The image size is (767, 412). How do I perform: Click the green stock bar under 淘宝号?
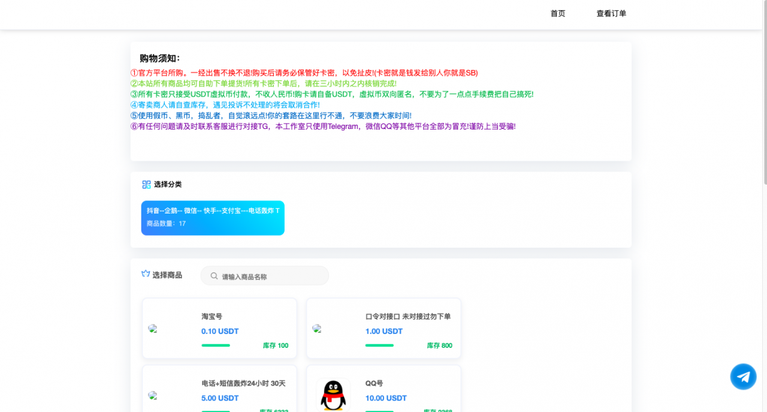(216, 345)
